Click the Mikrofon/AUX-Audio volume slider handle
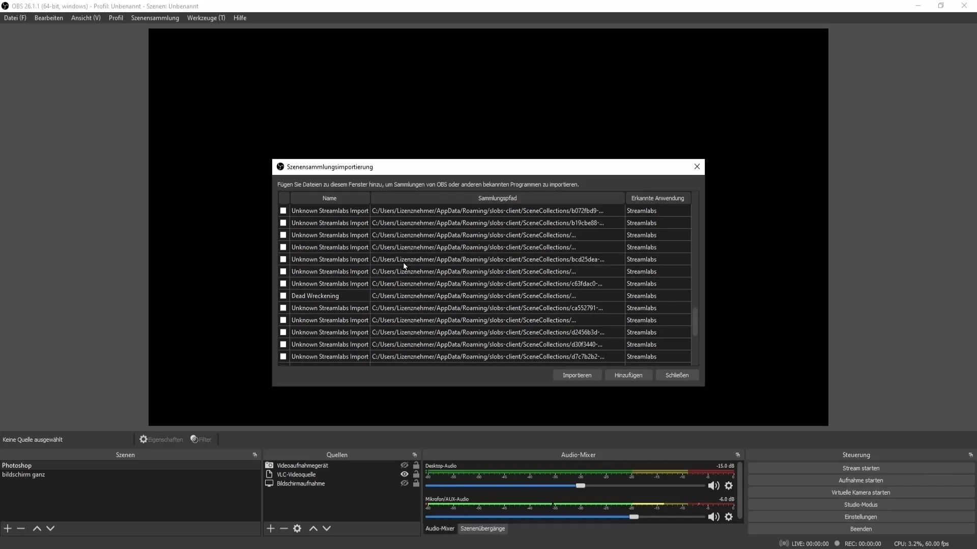The width and height of the screenshot is (977, 549). [634, 516]
